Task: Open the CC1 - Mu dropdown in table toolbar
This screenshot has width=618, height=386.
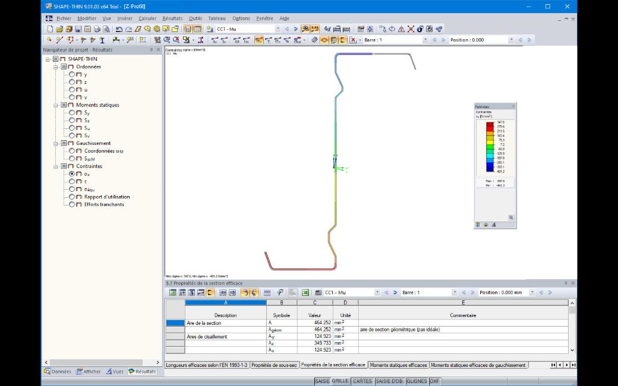Action: point(377,292)
